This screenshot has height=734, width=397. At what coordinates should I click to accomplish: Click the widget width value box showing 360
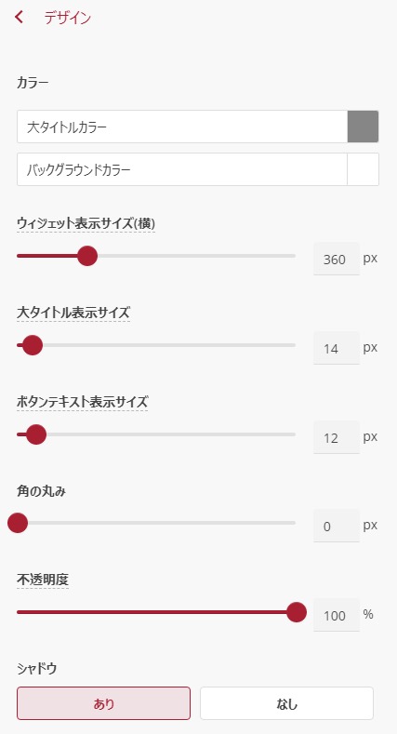[x=337, y=259]
